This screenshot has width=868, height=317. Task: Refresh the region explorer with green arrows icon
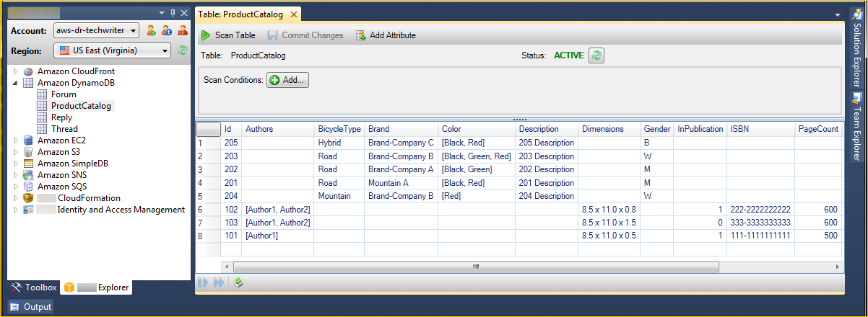point(183,50)
